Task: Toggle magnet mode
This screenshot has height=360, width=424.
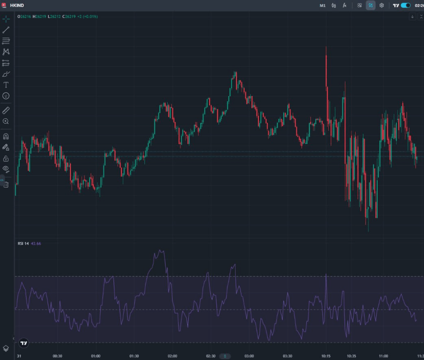Action: pos(6,136)
